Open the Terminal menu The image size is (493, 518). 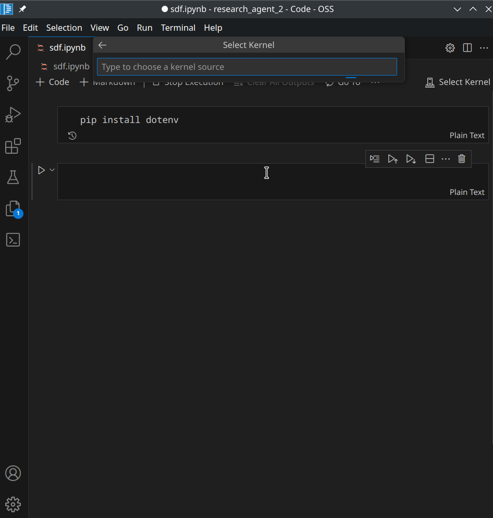tap(178, 28)
